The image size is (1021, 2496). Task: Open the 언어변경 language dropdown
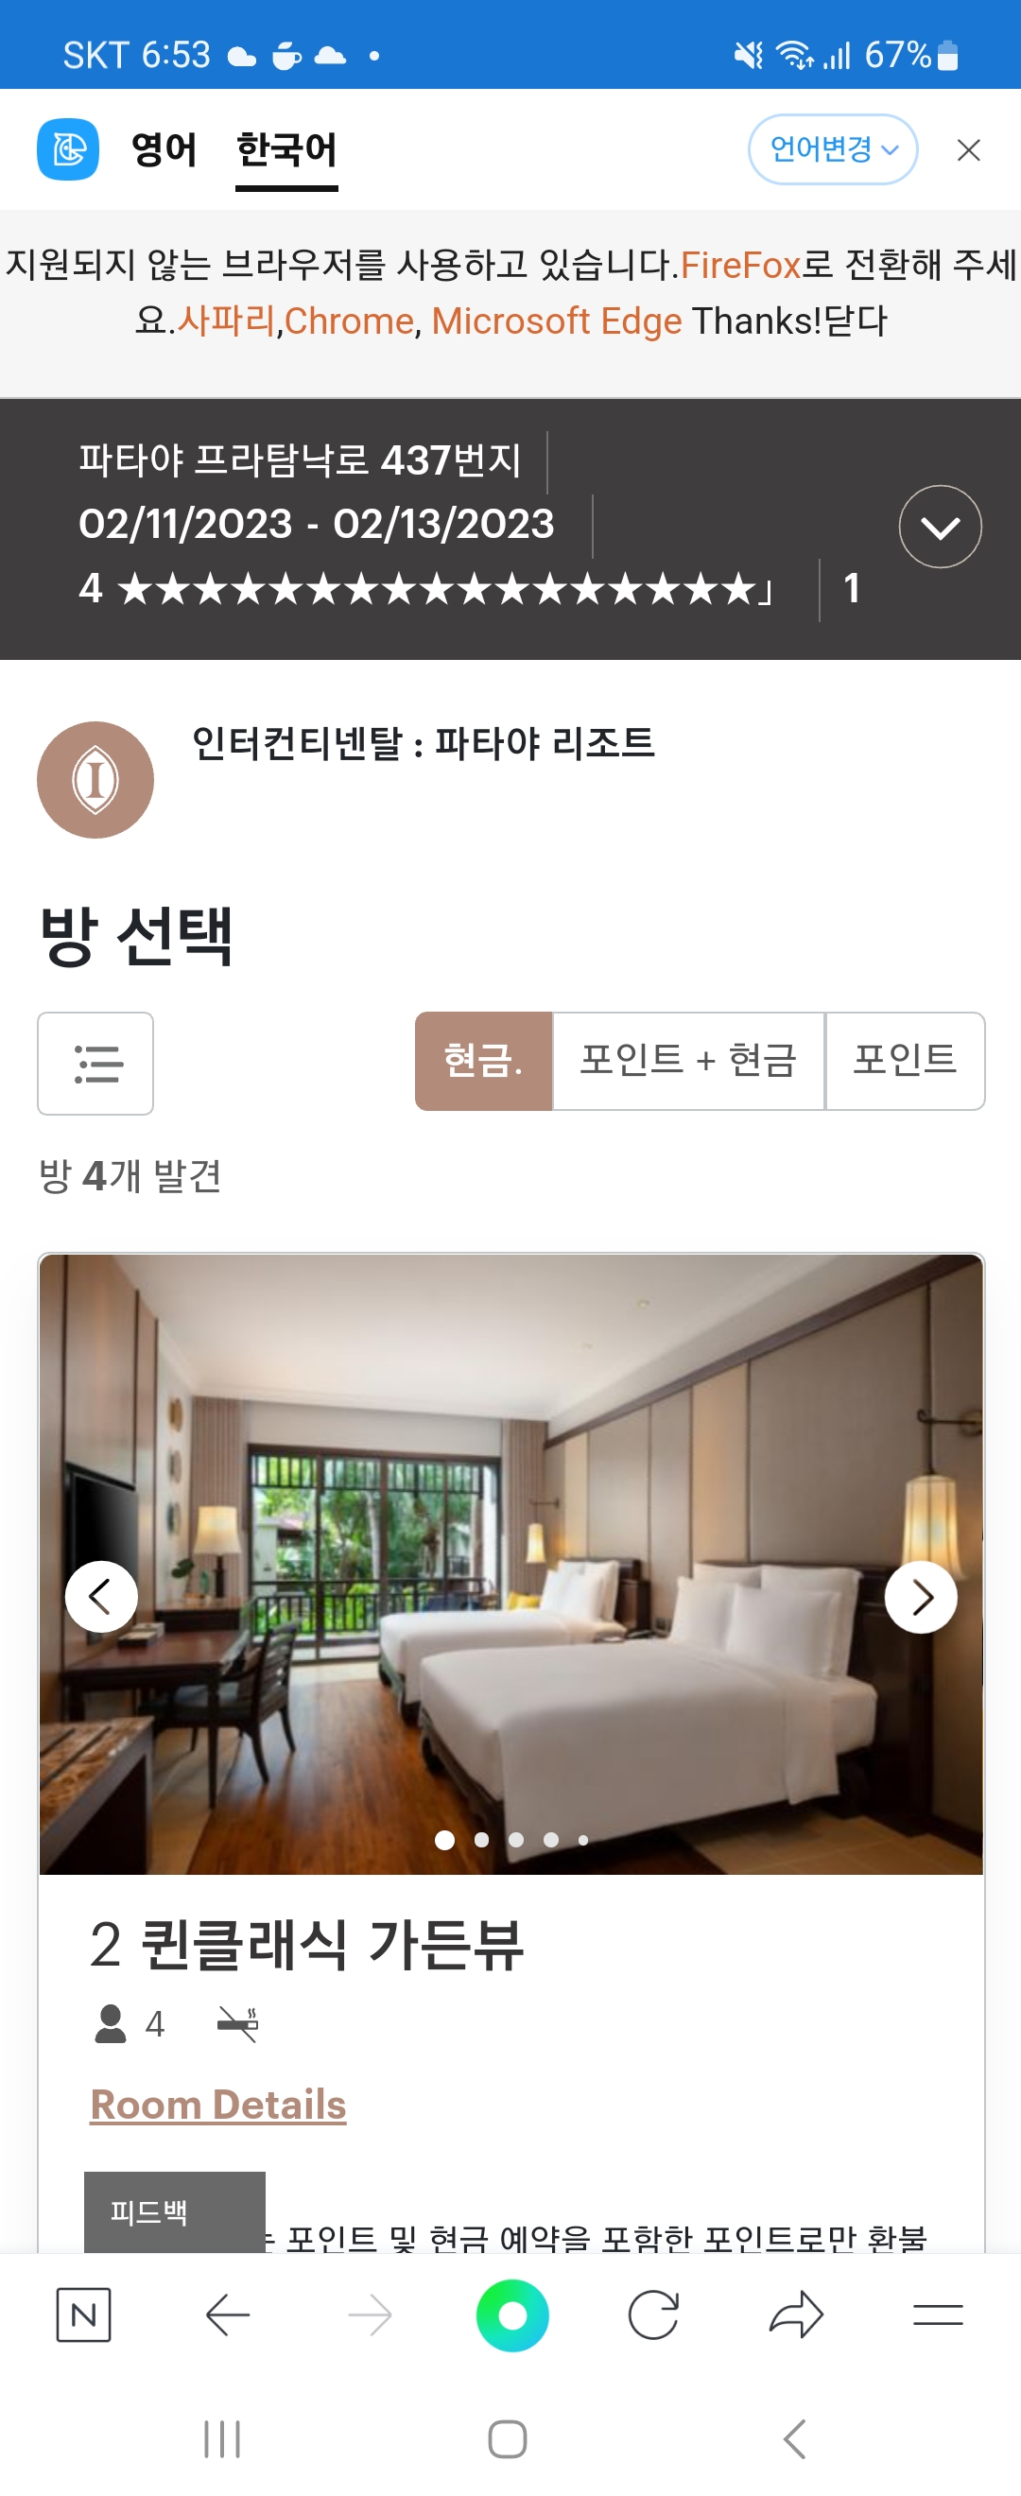(x=832, y=149)
